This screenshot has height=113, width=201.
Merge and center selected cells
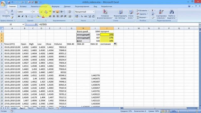(x=70, y=16)
